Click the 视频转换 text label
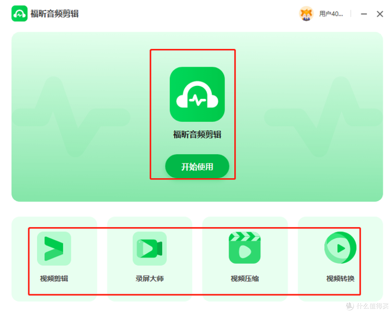Screen dimensions: 392x314 (x=340, y=279)
